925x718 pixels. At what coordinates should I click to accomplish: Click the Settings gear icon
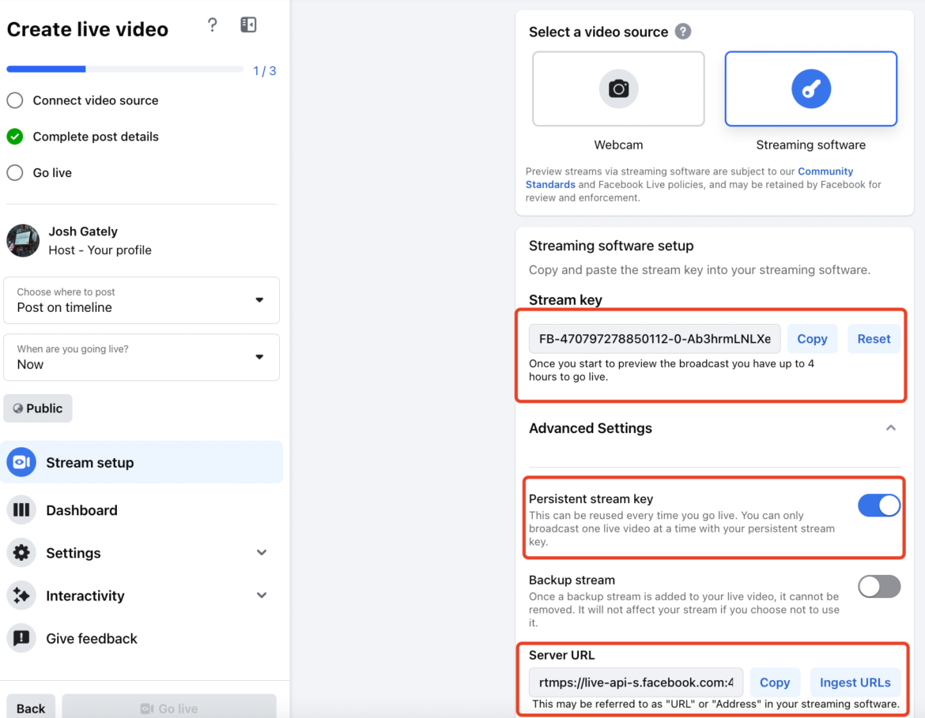pyautogui.click(x=21, y=552)
